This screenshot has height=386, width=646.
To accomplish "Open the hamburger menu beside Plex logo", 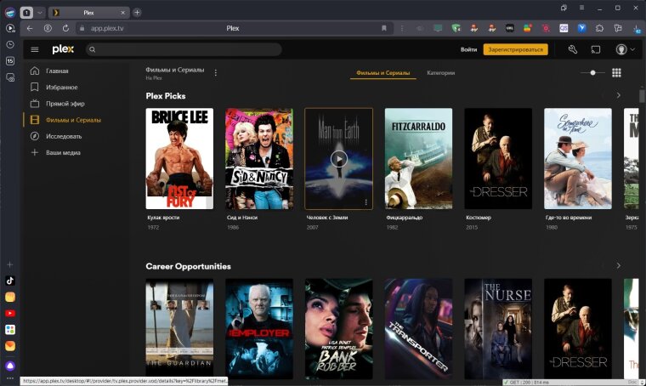I will pos(35,49).
